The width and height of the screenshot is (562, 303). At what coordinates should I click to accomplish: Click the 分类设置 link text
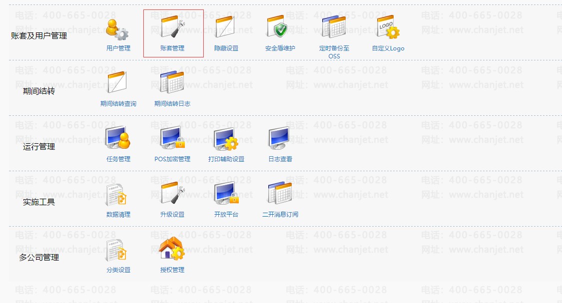click(118, 270)
